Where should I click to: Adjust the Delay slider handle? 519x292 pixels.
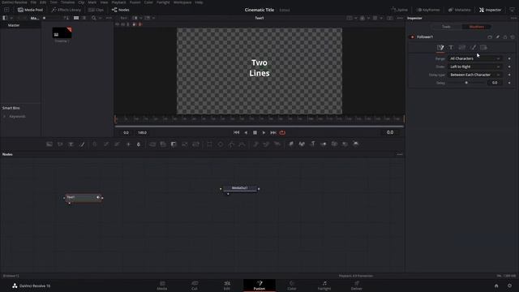(x=466, y=83)
